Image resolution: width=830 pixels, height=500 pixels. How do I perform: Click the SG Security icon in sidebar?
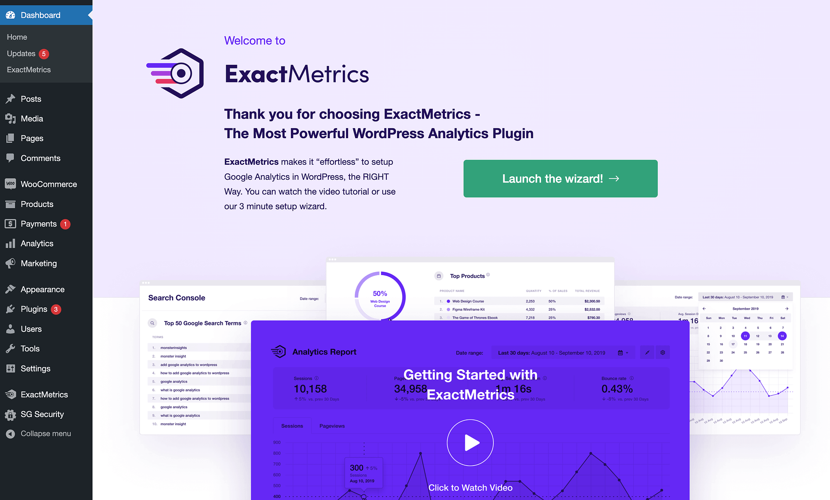[x=11, y=414]
